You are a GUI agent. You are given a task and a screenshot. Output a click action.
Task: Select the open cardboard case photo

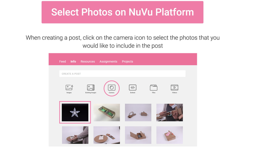138,135
